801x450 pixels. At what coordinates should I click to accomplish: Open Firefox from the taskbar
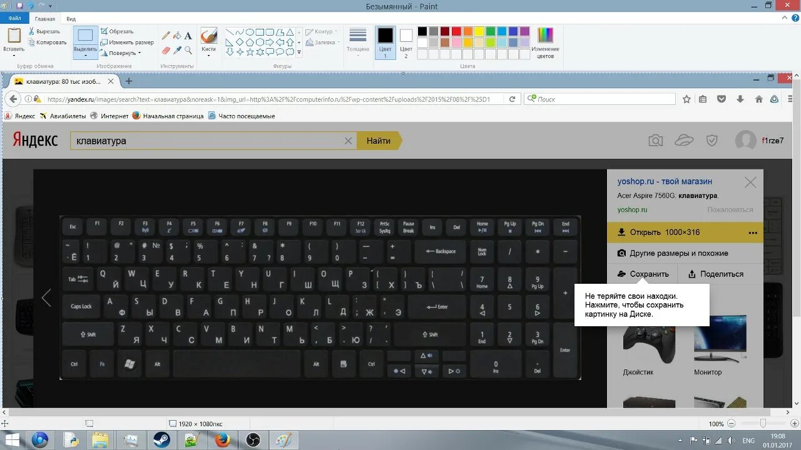pyautogui.click(x=223, y=440)
